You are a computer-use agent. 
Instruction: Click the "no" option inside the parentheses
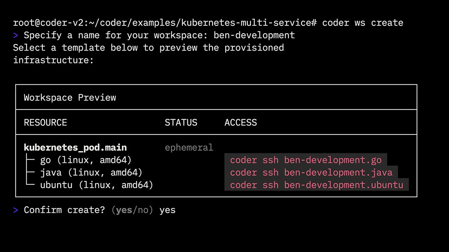click(143, 211)
